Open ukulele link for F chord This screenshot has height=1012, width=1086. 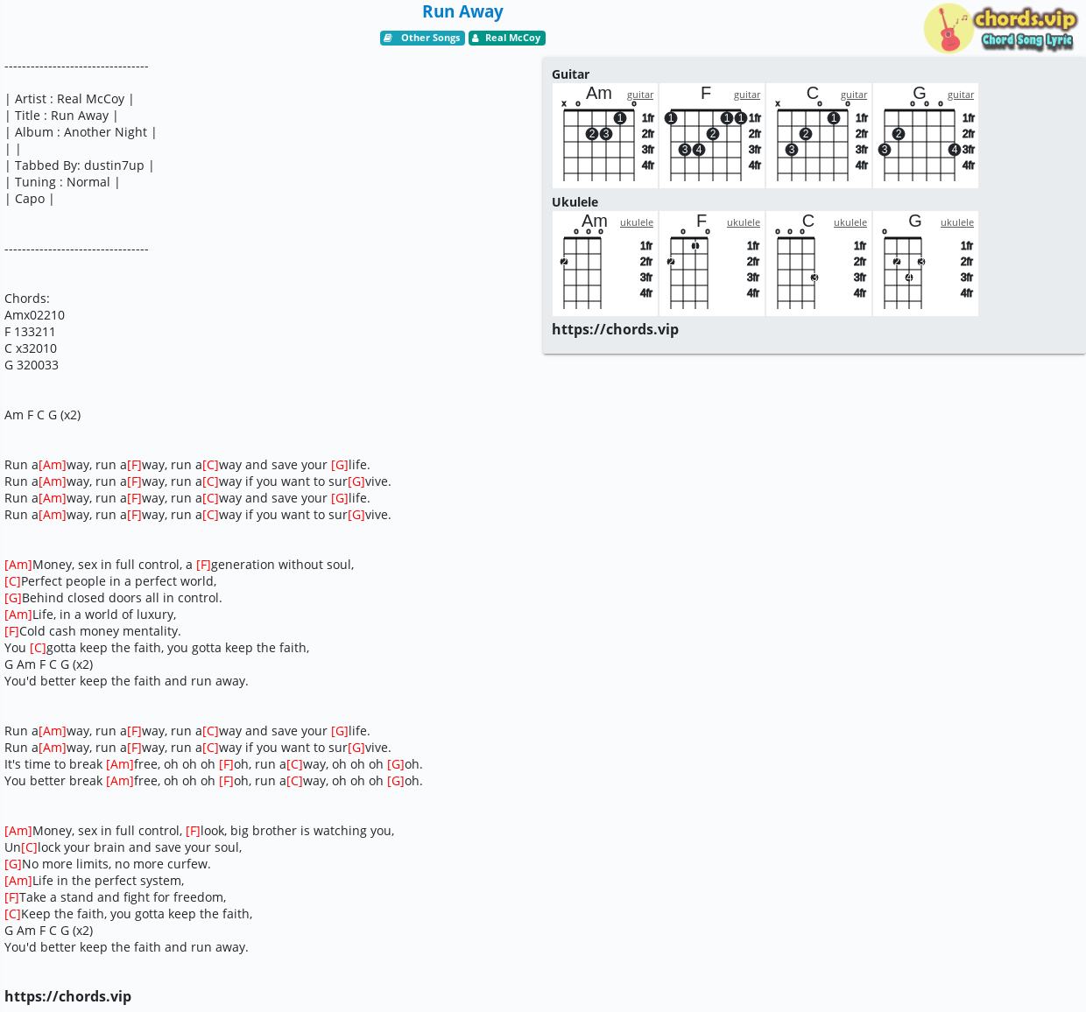pos(744,222)
